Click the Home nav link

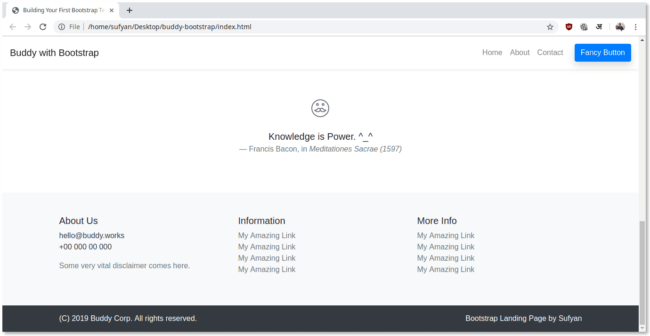(492, 52)
